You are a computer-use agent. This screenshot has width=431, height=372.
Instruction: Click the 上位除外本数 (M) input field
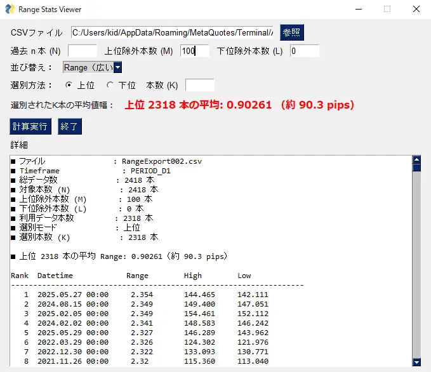[x=195, y=51]
